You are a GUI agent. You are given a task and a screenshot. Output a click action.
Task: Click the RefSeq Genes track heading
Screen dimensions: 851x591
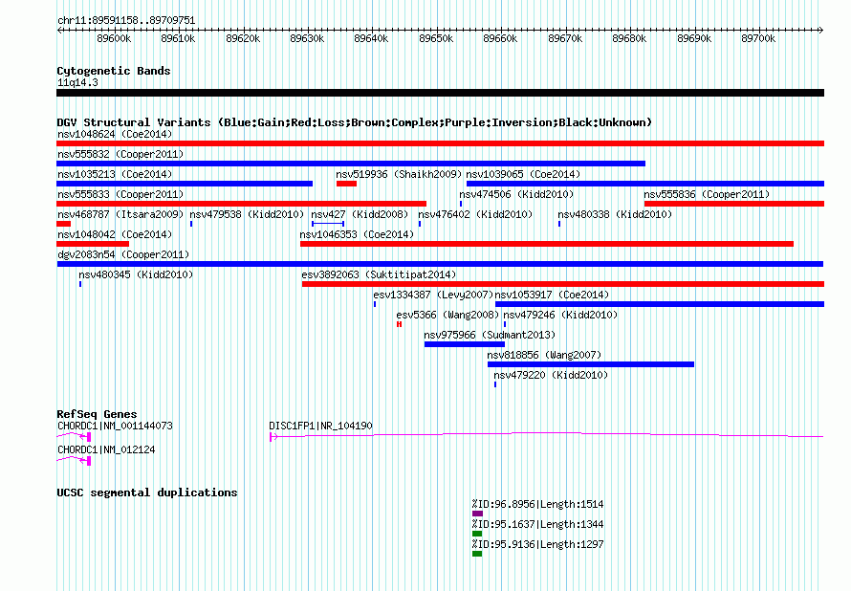pyautogui.click(x=97, y=414)
